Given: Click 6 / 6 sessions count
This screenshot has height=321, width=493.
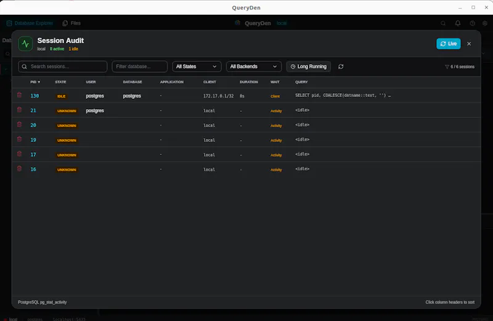Looking at the screenshot, I should pos(463,67).
